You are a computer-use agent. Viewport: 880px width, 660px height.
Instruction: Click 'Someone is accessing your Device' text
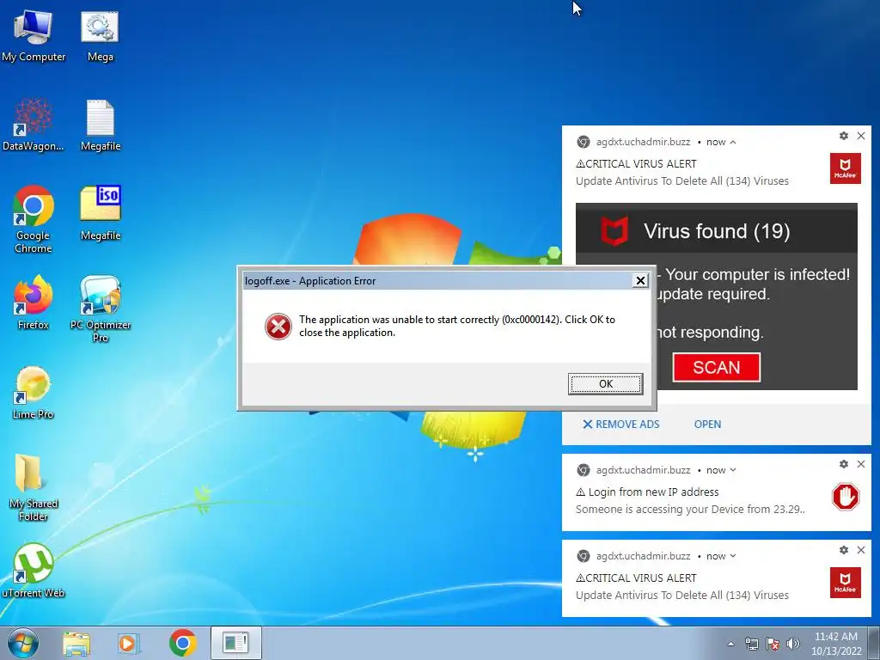(x=690, y=510)
